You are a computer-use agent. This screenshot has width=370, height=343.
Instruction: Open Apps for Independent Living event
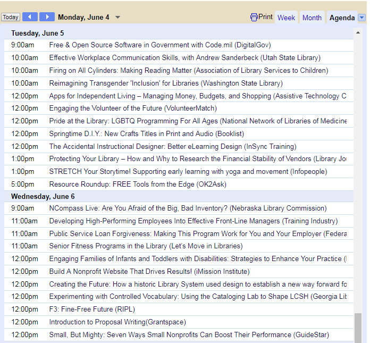[x=198, y=96]
